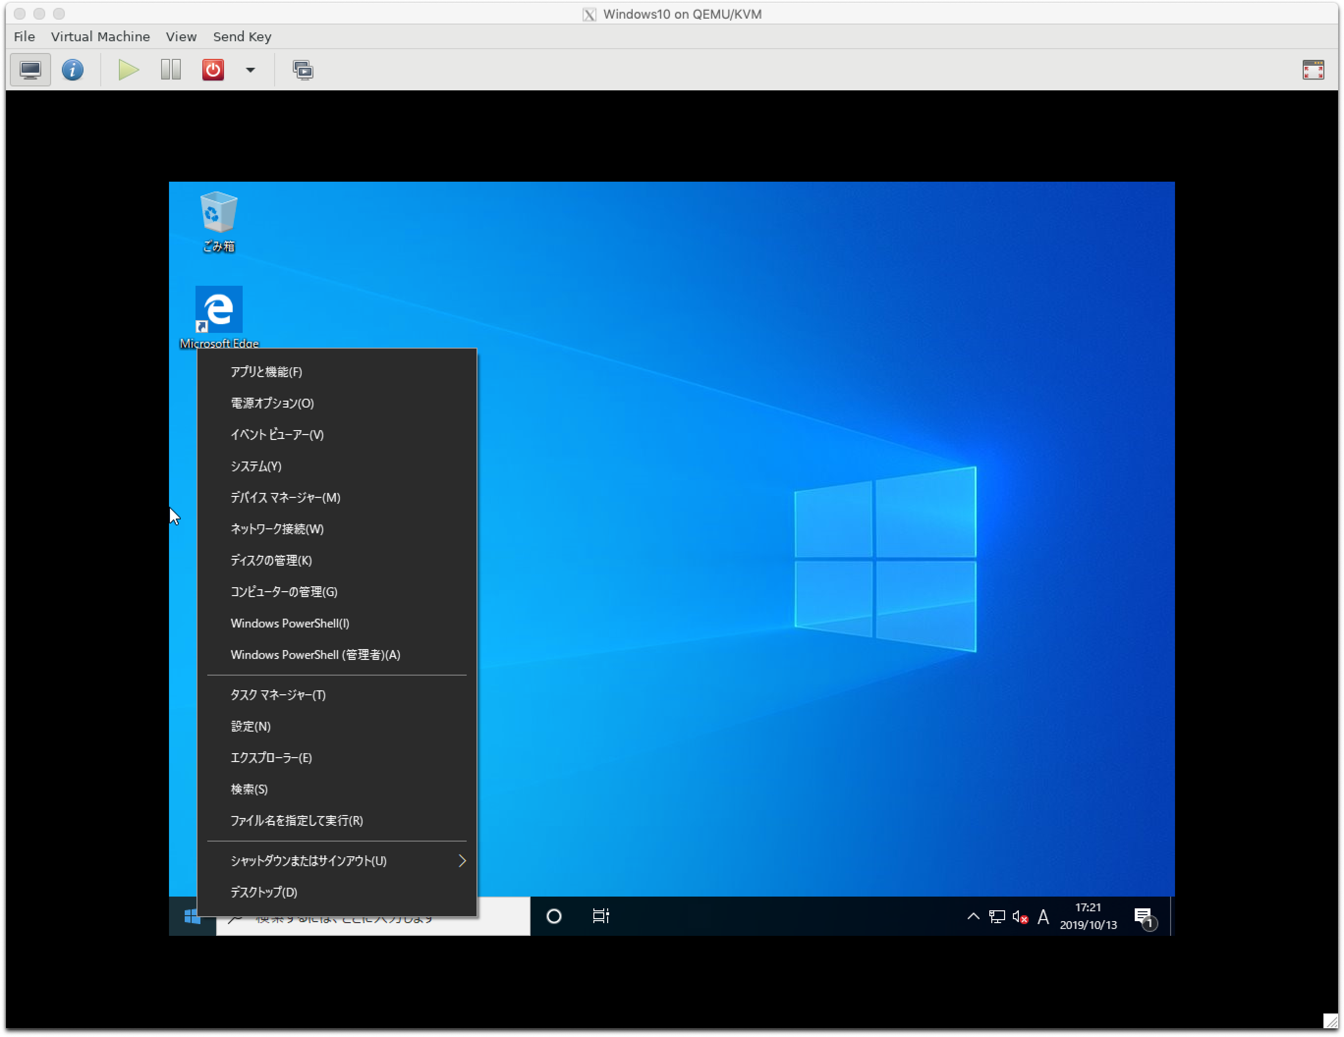Select ネットワーク接続(W)
Screen dimensions: 1344x1037
click(x=336, y=529)
